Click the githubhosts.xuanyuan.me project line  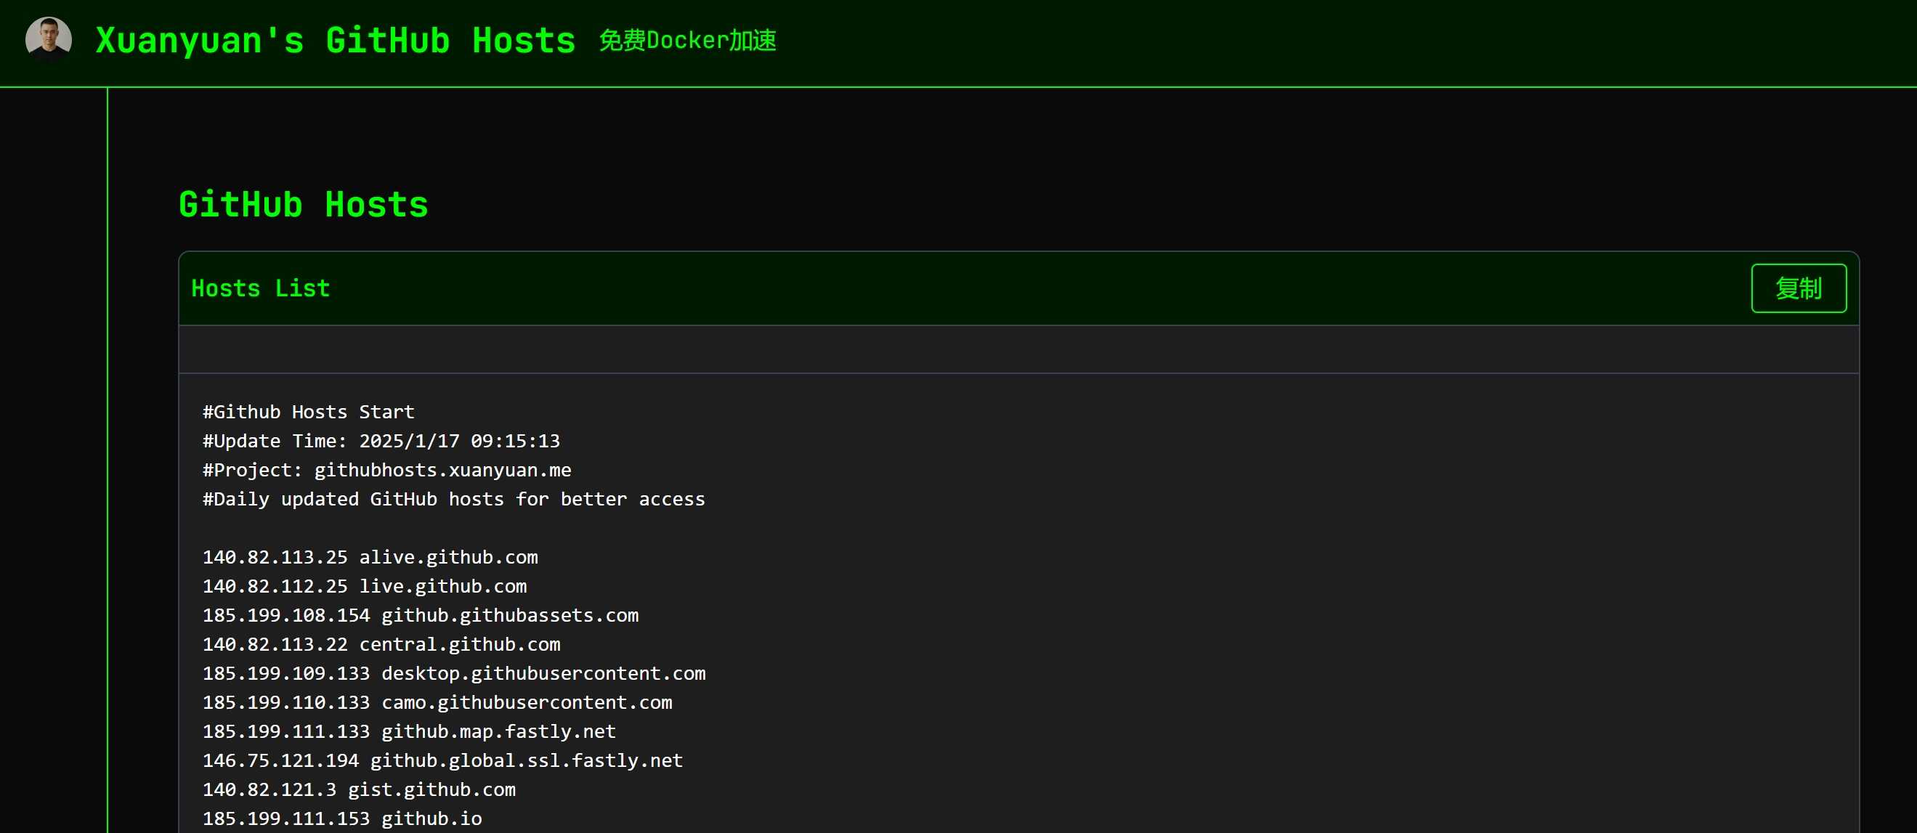coord(387,470)
